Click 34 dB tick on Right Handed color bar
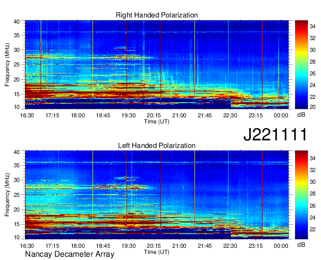 coord(313,26)
